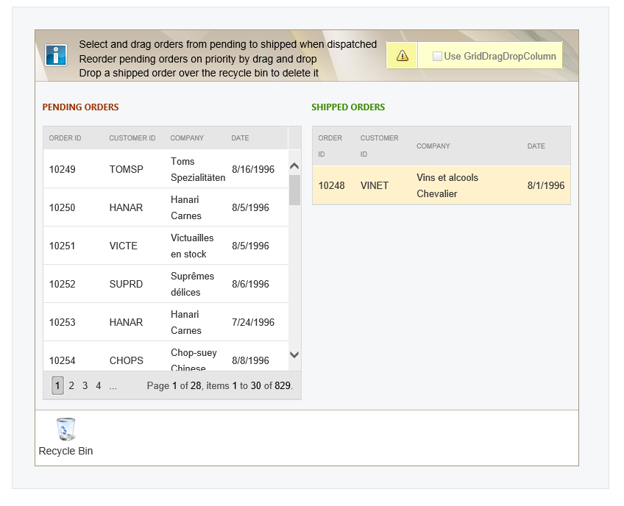Click the yellow warning triangle icon
624x506 pixels.
[403, 56]
